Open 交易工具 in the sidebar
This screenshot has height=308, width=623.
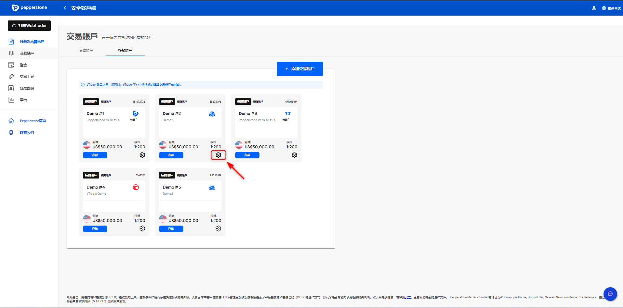pos(27,77)
